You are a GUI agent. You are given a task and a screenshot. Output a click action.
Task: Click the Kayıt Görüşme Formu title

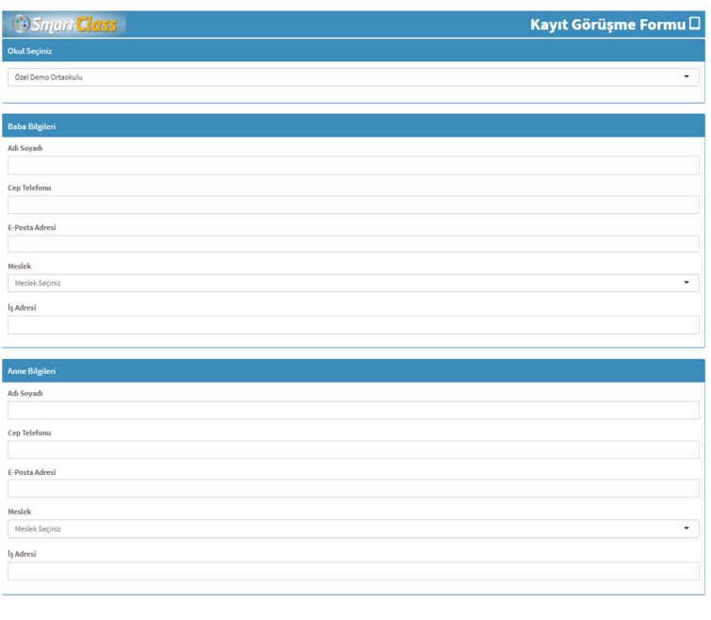(x=607, y=24)
